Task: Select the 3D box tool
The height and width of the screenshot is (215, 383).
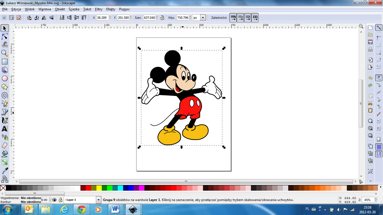Action: [x=5, y=70]
